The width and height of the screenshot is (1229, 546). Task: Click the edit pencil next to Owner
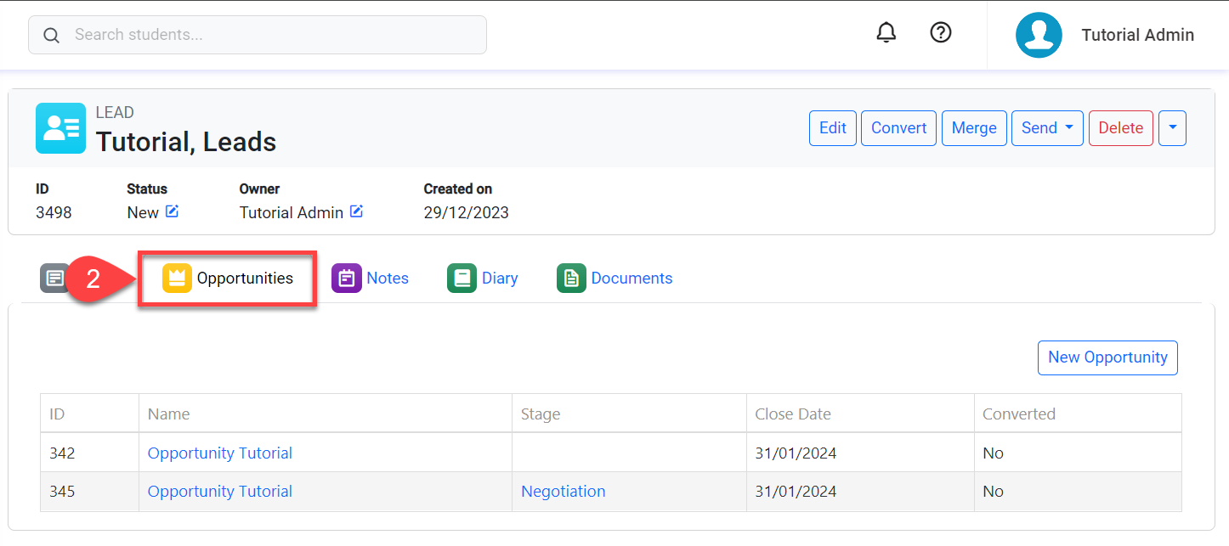[357, 211]
